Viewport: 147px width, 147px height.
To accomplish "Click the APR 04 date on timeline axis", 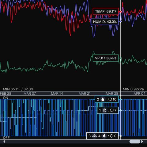I will [139, 93].
